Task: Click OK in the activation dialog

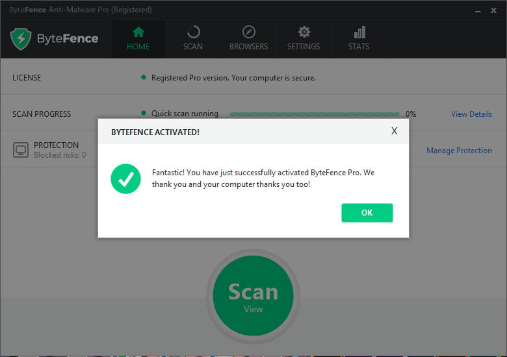Action: click(367, 213)
